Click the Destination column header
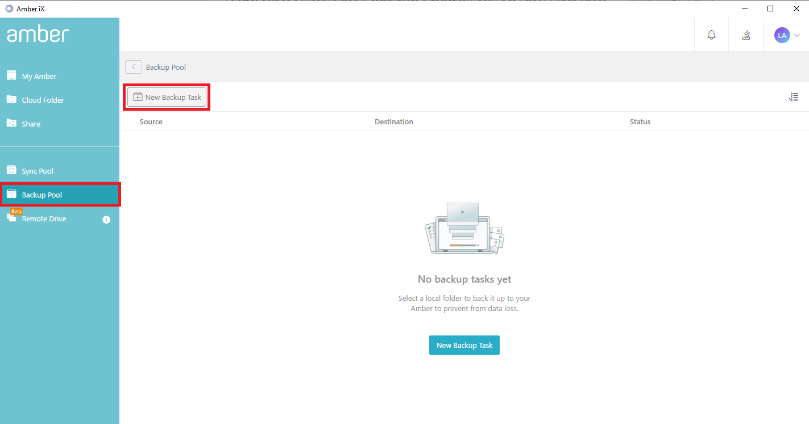 click(393, 121)
